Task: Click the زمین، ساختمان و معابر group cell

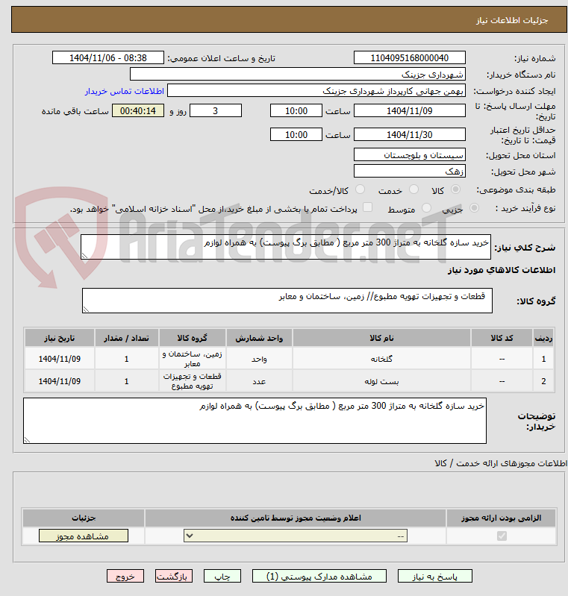Action: 192,359
